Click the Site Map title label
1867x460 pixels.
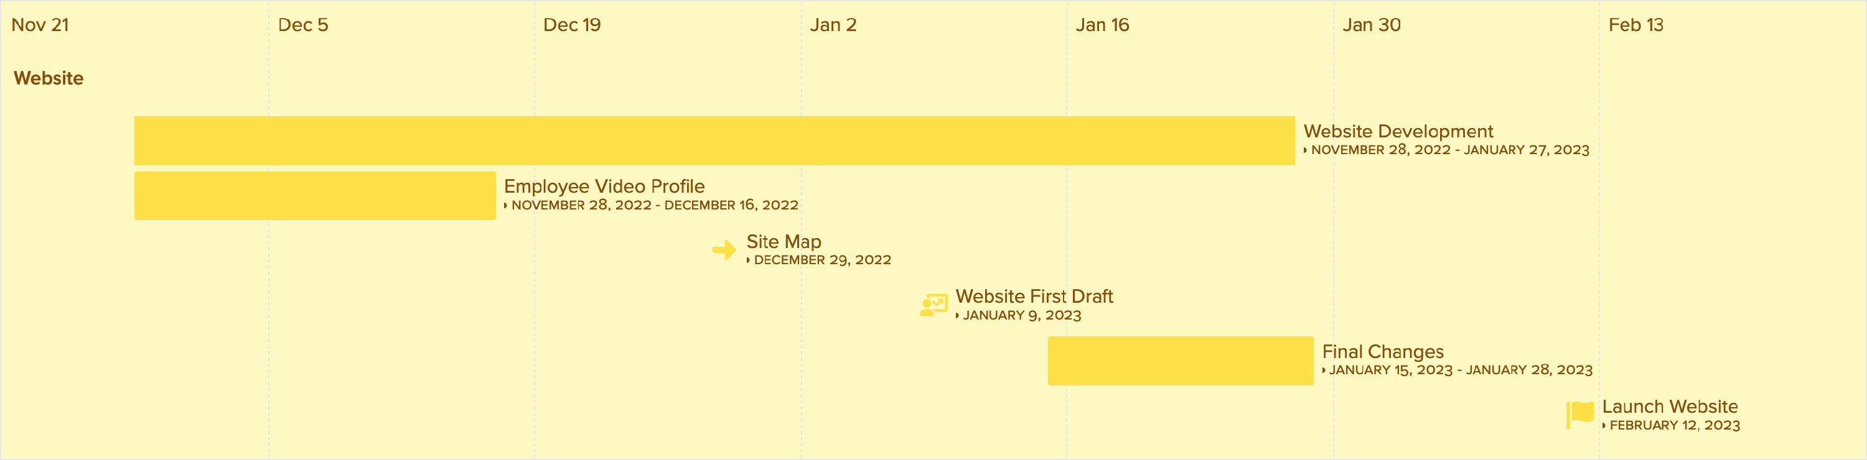(x=784, y=242)
